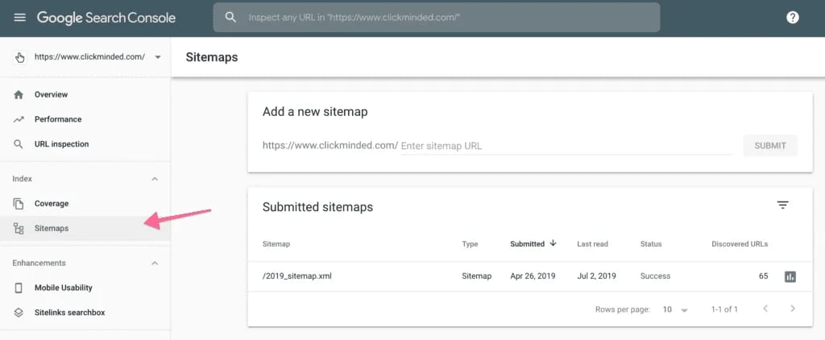Select Sitemaps in the sidebar
825x340 pixels.
pos(52,228)
